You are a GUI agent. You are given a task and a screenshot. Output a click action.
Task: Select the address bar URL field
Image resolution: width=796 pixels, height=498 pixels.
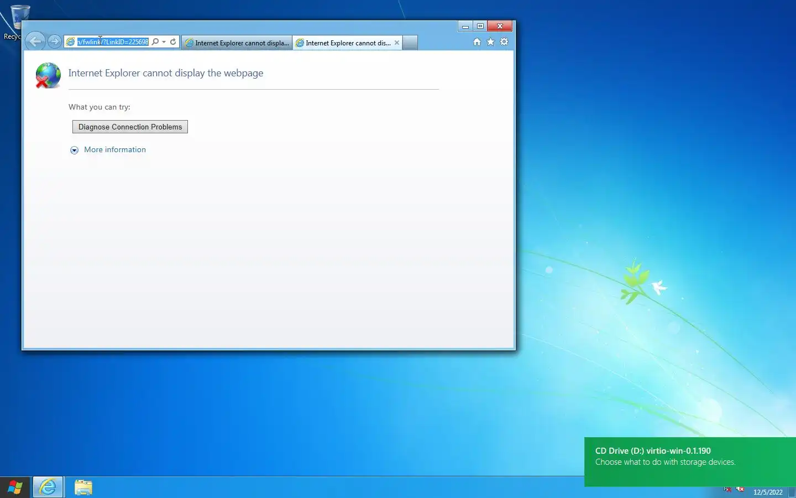113,42
